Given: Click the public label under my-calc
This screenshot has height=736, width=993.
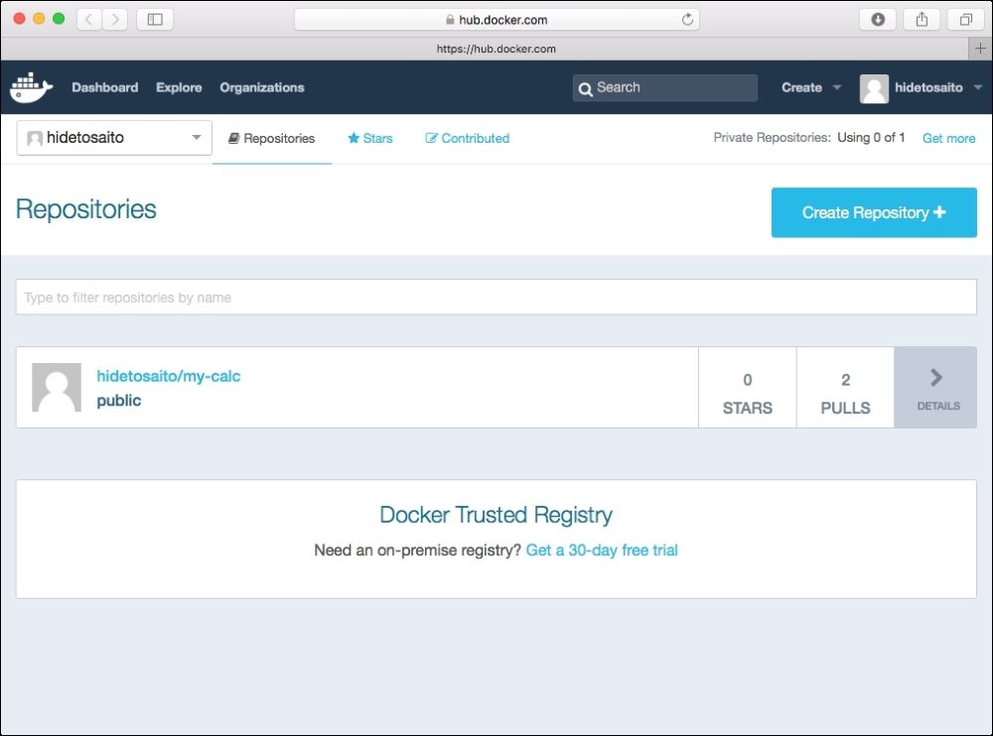Looking at the screenshot, I should click(119, 401).
